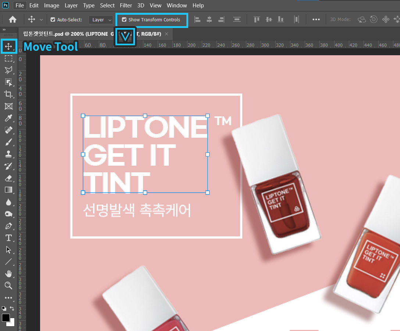Click the Photoshop Ps logo icon

(6, 5)
